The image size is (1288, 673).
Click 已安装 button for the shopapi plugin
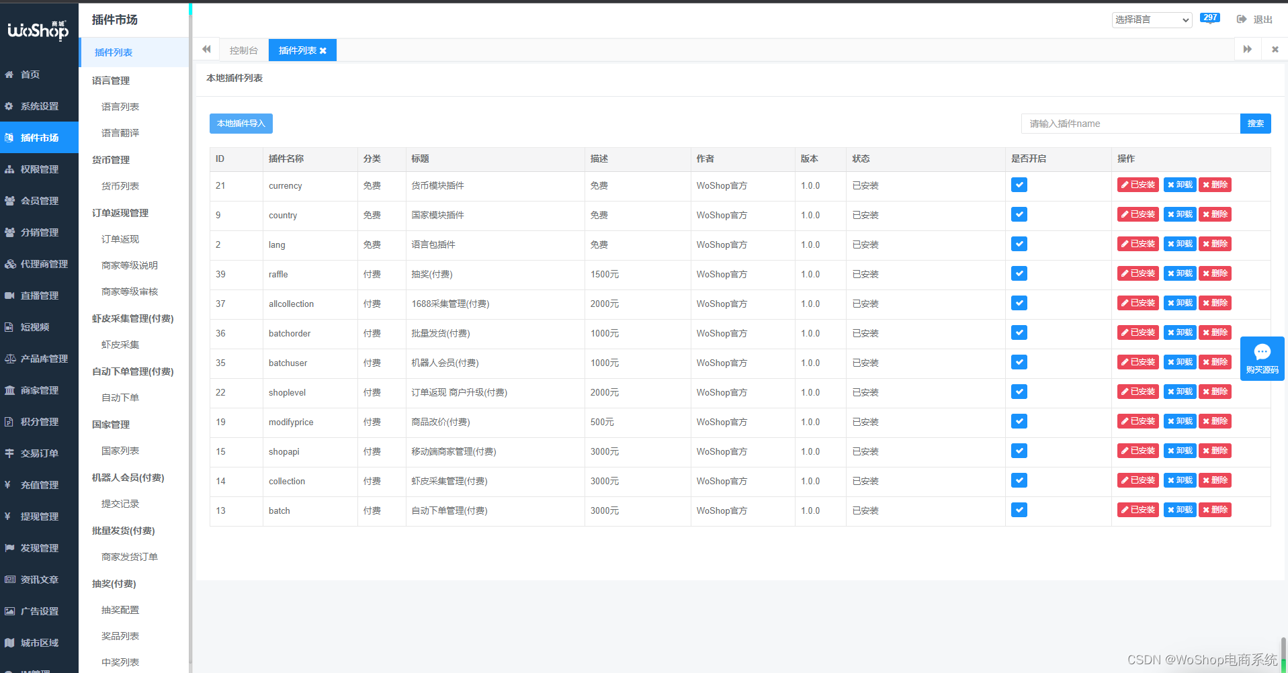[x=1138, y=451]
